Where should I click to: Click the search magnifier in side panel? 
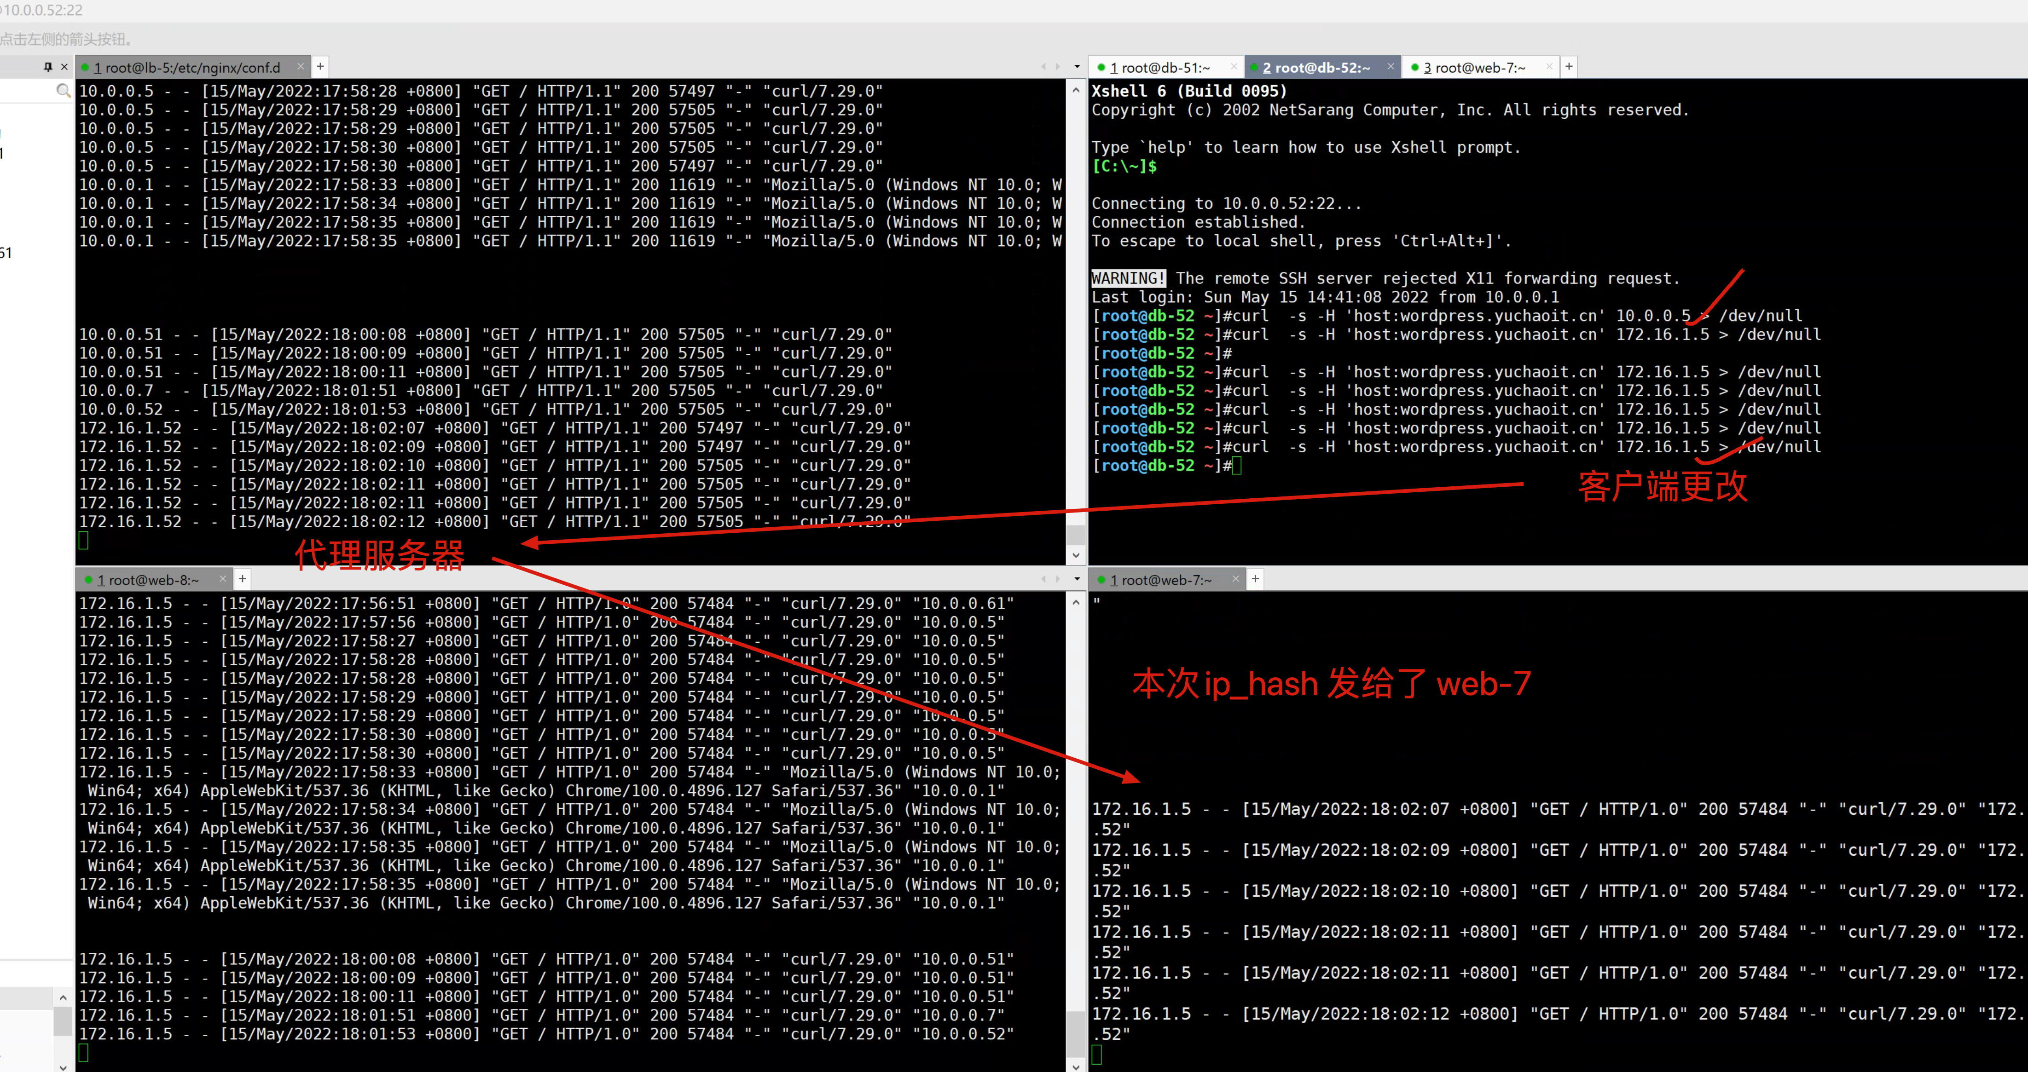63,91
